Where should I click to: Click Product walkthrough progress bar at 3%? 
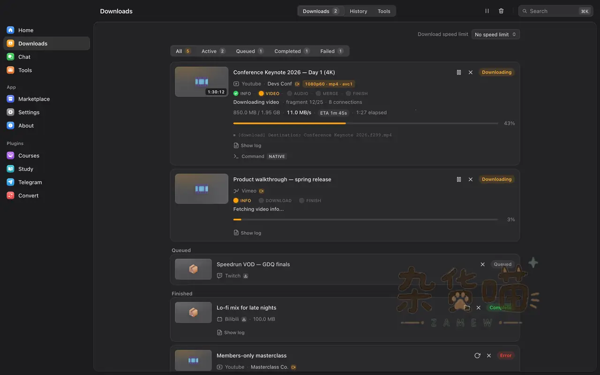(366, 219)
